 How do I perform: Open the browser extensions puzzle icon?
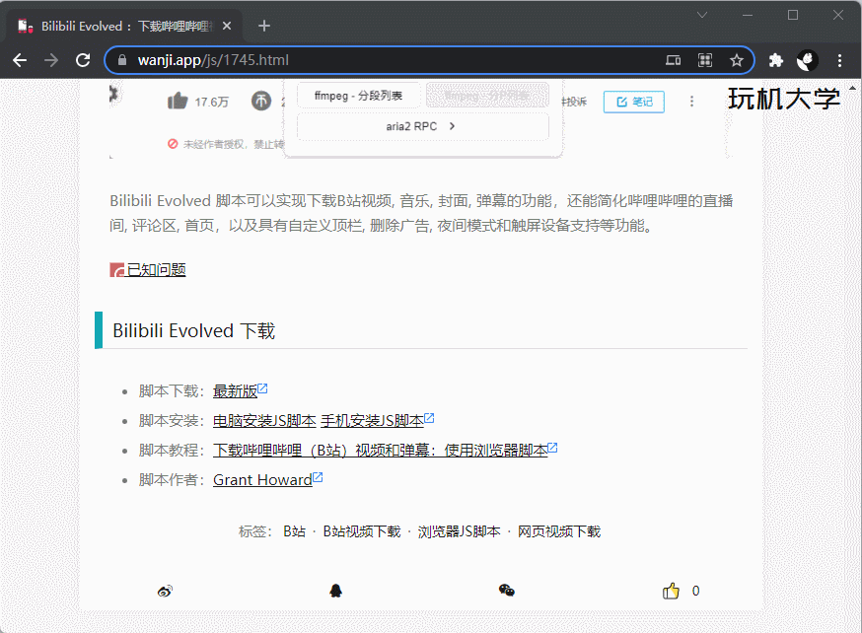775,60
